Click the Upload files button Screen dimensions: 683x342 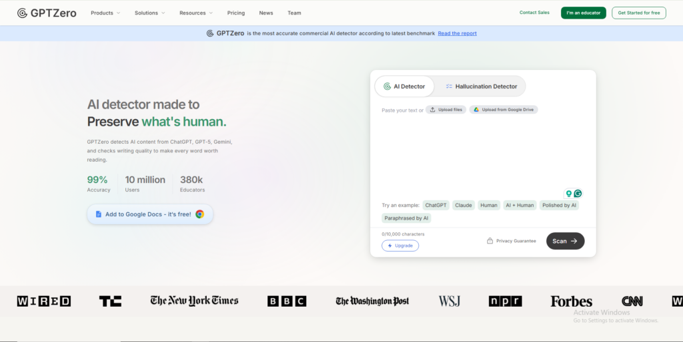(446, 110)
